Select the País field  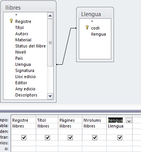19,58
